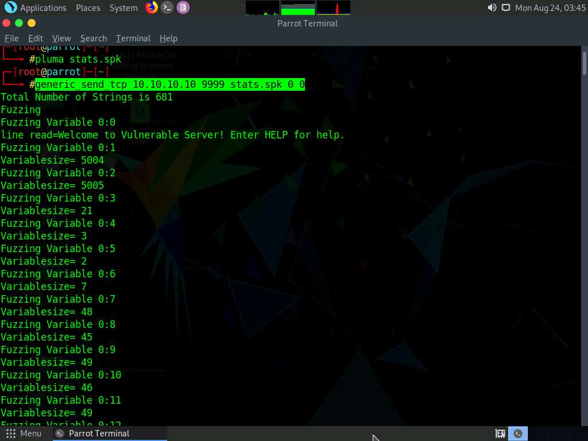Open the purple text editor launcher
The height and width of the screenshot is (441, 588).
click(x=183, y=7)
